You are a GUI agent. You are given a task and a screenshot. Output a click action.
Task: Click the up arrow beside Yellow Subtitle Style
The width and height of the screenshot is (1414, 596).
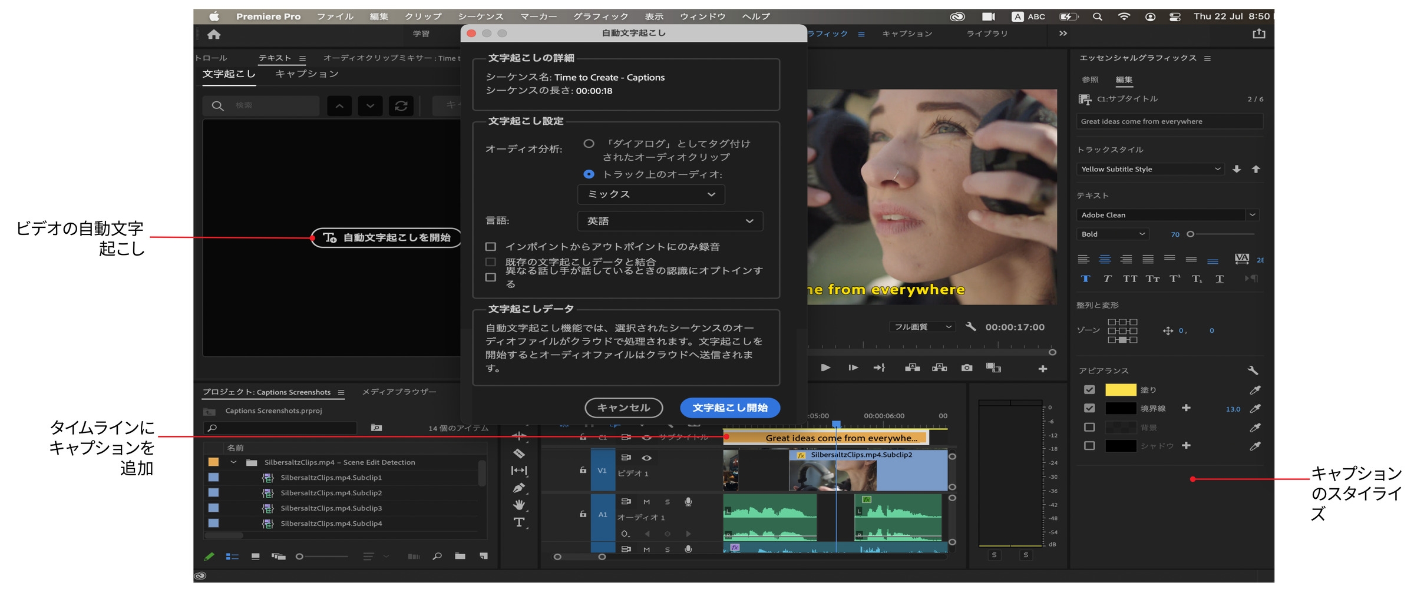[1256, 169]
